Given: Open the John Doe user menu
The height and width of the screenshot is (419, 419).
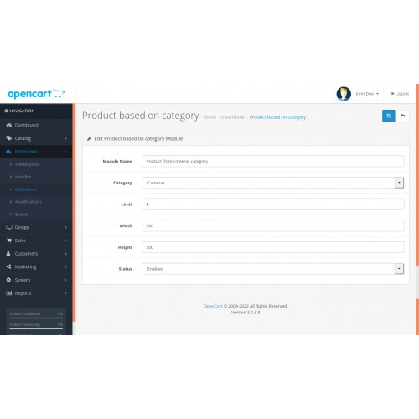Looking at the screenshot, I should (x=367, y=94).
